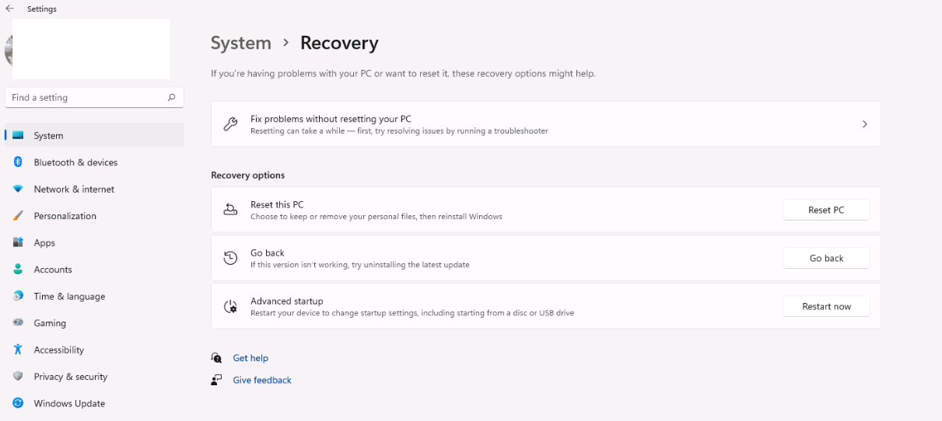Open the Get help link
The width and height of the screenshot is (942, 421).
click(x=250, y=358)
